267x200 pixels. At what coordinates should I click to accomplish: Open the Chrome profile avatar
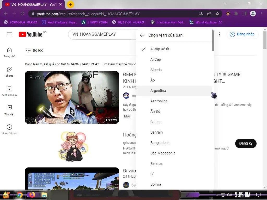(x=253, y=14)
